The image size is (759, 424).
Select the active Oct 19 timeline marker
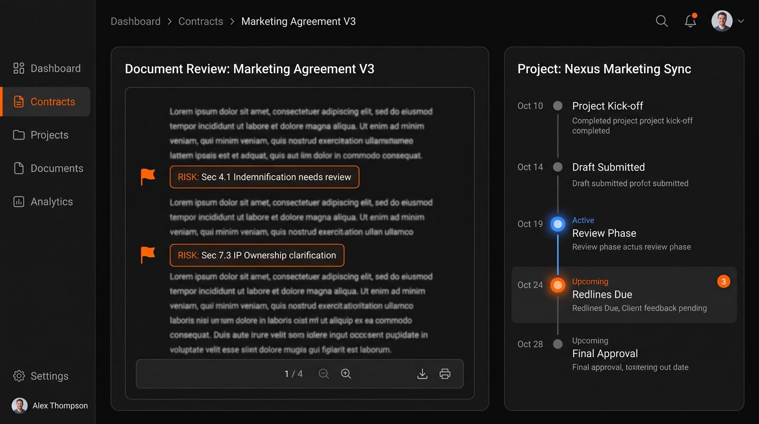pos(558,224)
